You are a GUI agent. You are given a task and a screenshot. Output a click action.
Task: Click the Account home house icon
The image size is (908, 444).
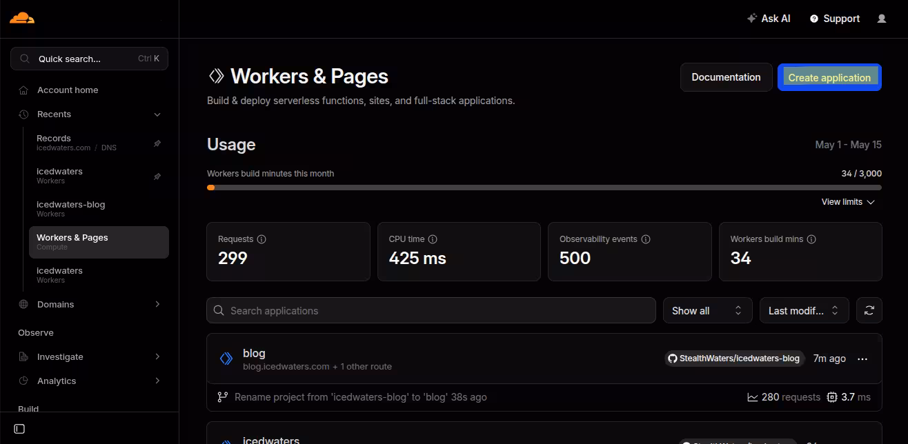[23, 90]
